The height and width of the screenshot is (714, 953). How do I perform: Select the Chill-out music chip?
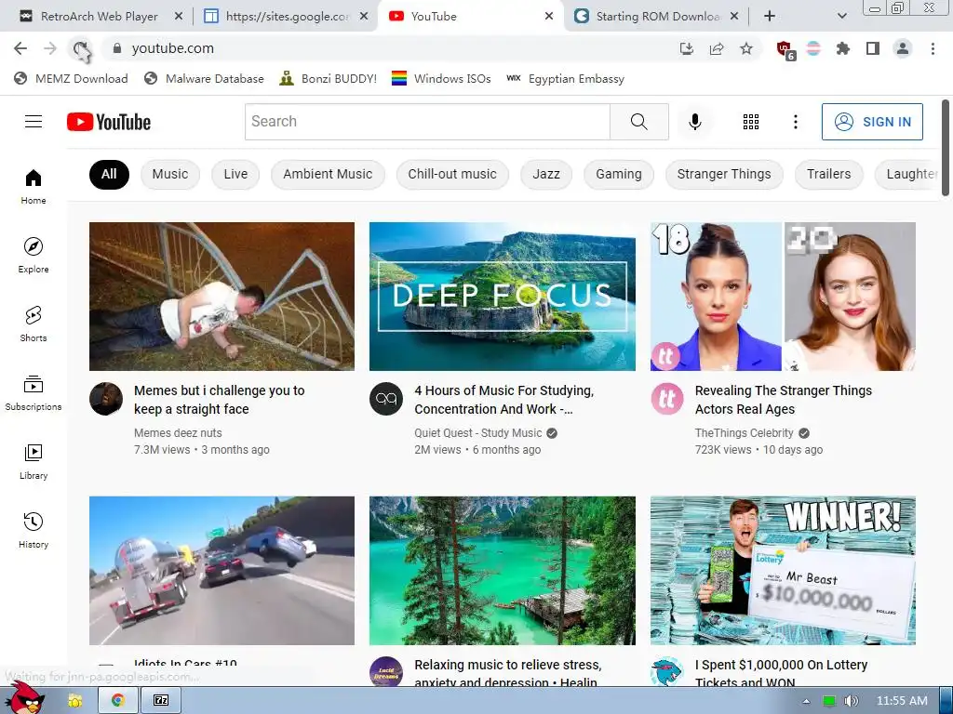(x=452, y=174)
